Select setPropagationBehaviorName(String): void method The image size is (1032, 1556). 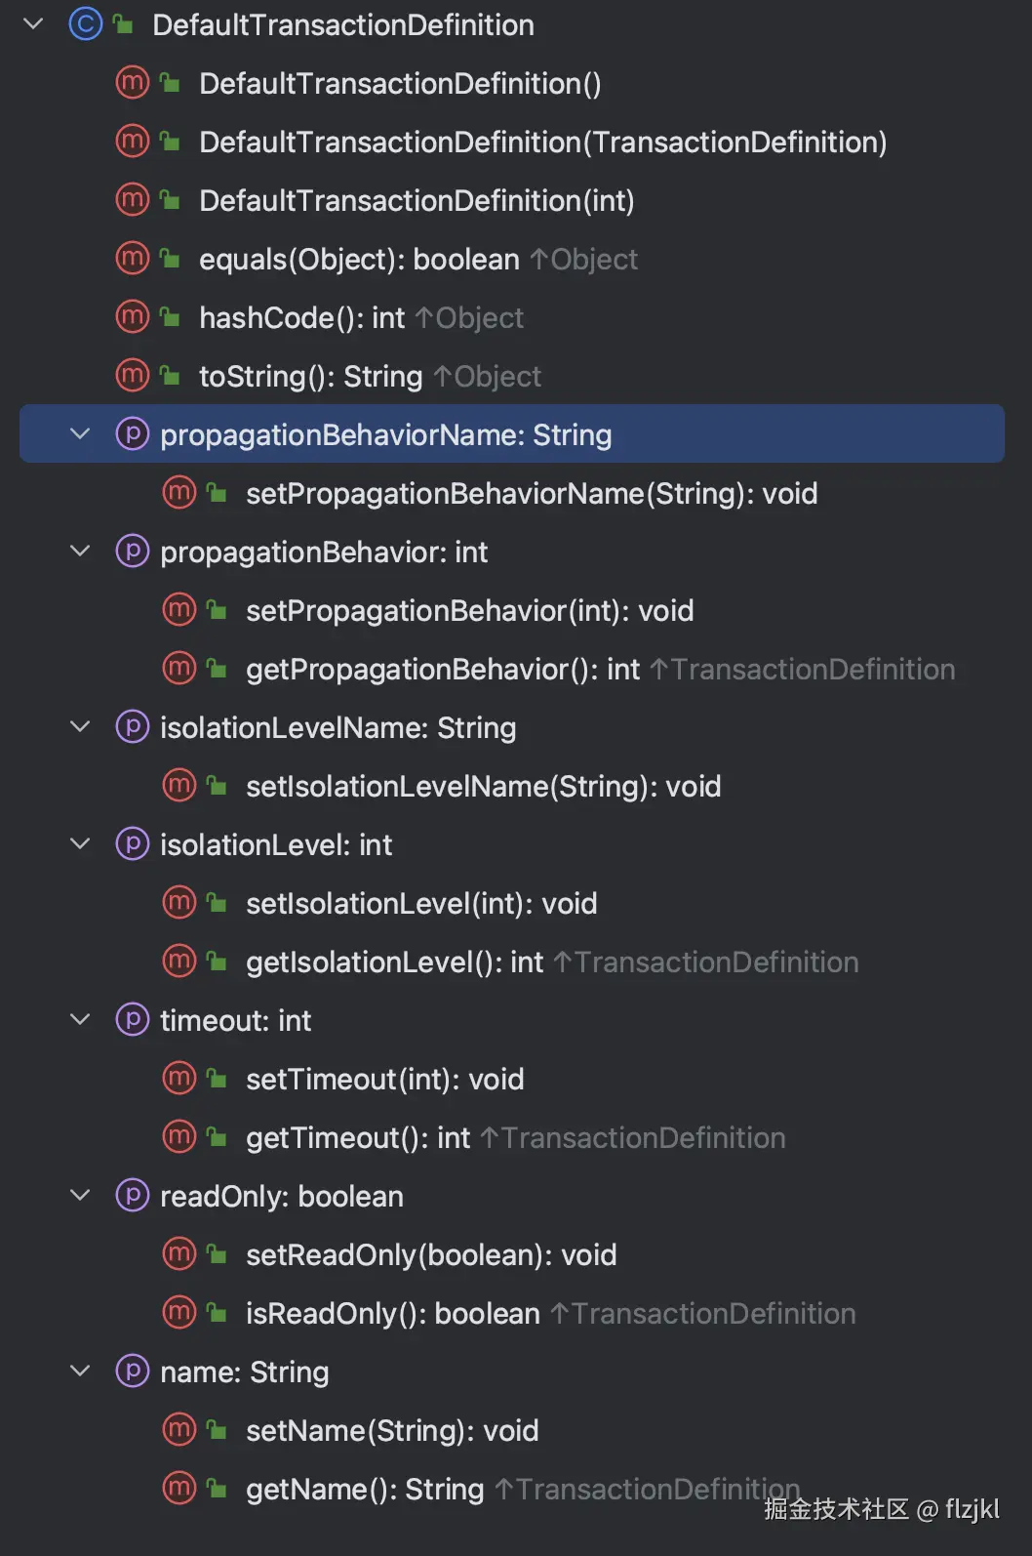531,494
